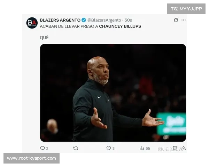Screen dimensions: 209x167
Task: Click the blue verified badge
Action: (x=84, y=20)
